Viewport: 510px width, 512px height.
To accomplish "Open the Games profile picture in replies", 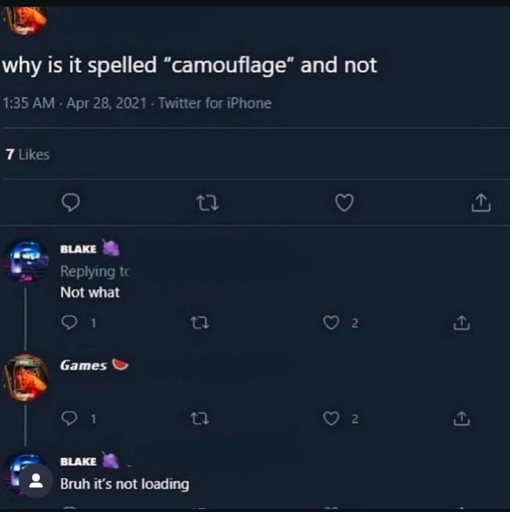I will (x=26, y=378).
